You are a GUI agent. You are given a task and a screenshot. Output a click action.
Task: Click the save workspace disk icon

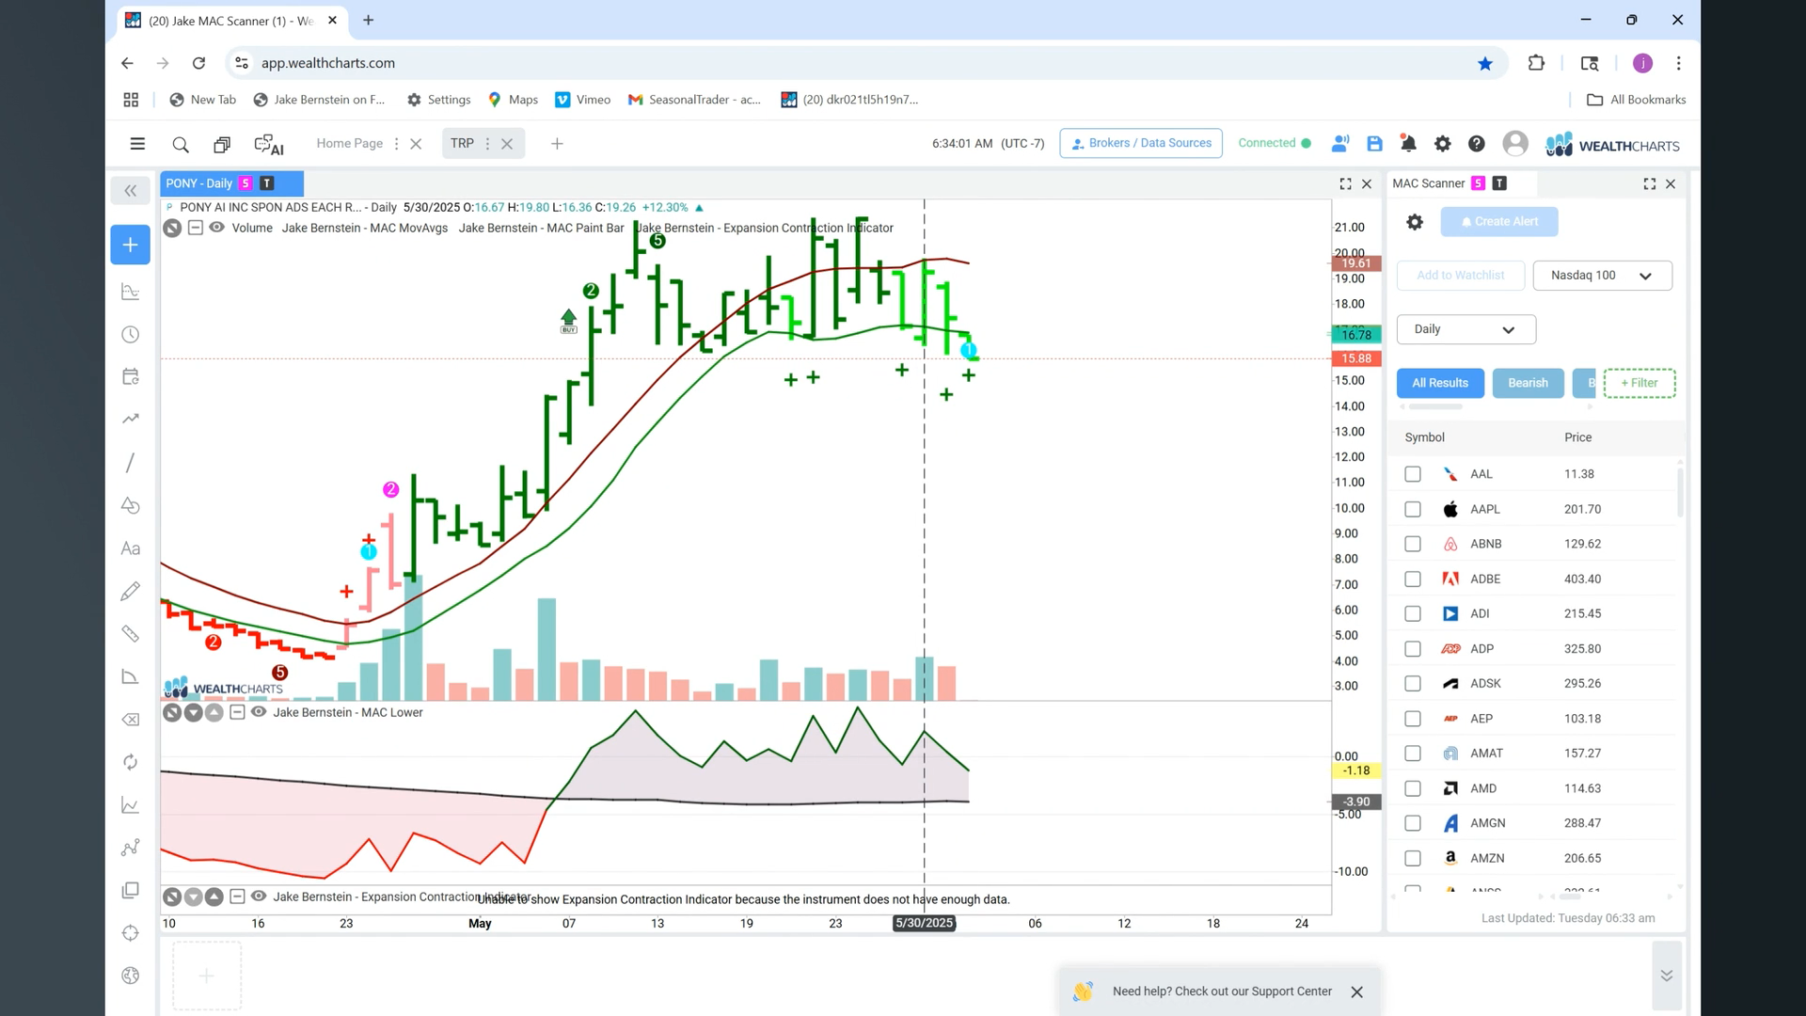1374,143
